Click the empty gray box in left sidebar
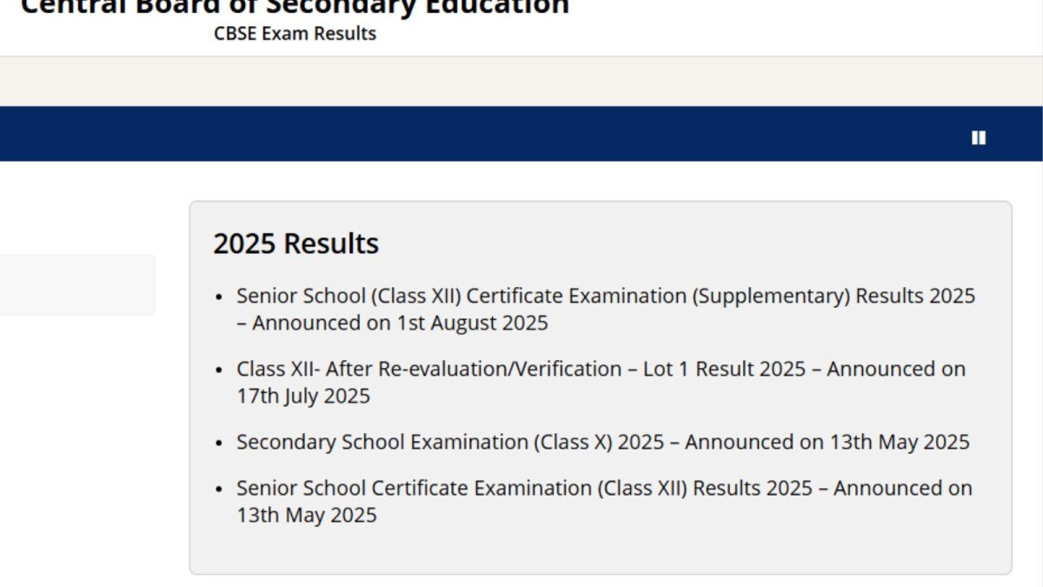Screen dimensions: 1043x587 click(x=76, y=284)
